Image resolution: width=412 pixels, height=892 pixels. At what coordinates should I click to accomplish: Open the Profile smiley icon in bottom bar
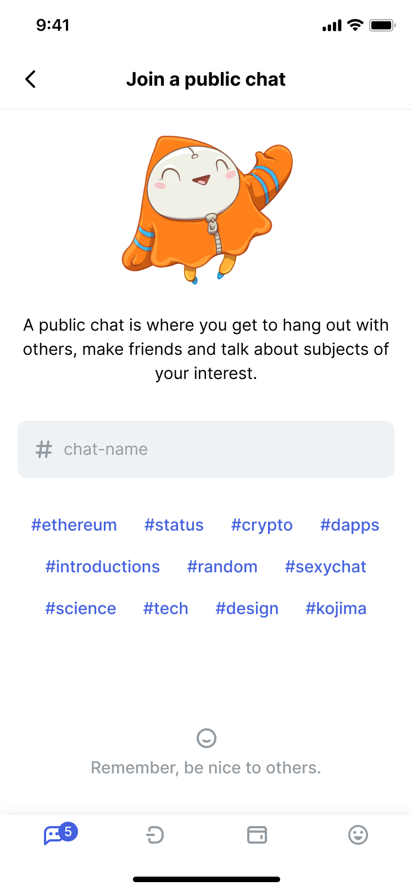(358, 835)
